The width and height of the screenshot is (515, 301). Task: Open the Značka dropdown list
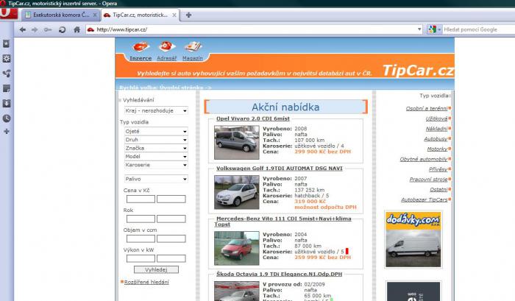point(156,148)
